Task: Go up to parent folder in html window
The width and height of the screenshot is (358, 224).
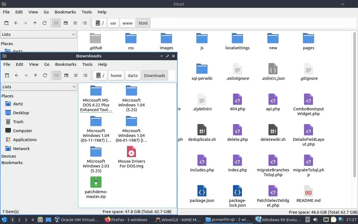Action: pyautogui.click(x=35, y=23)
